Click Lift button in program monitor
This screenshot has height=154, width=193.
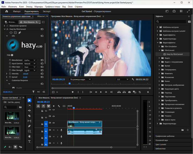119,92
